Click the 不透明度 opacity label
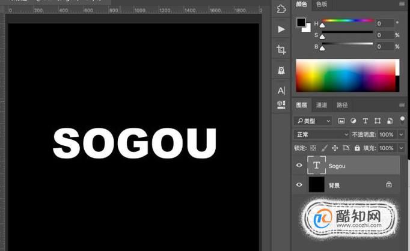 coord(364,135)
